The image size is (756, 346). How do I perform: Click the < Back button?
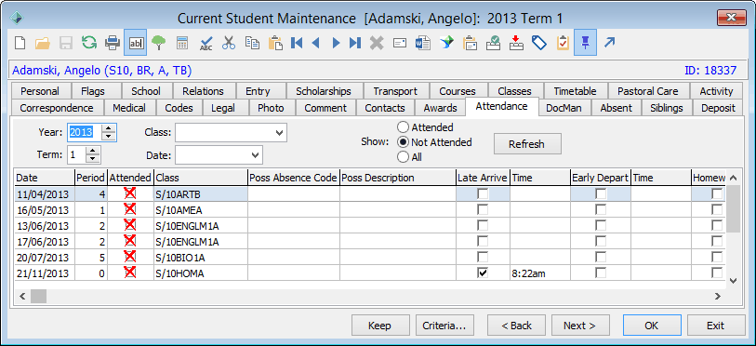pyautogui.click(x=516, y=326)
